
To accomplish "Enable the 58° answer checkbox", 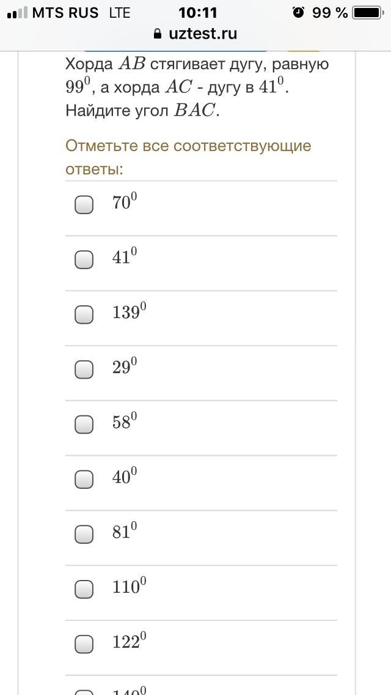I will (84, 424).
